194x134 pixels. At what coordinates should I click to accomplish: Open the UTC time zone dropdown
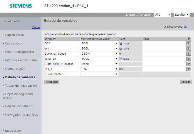[x=163, y=14]
